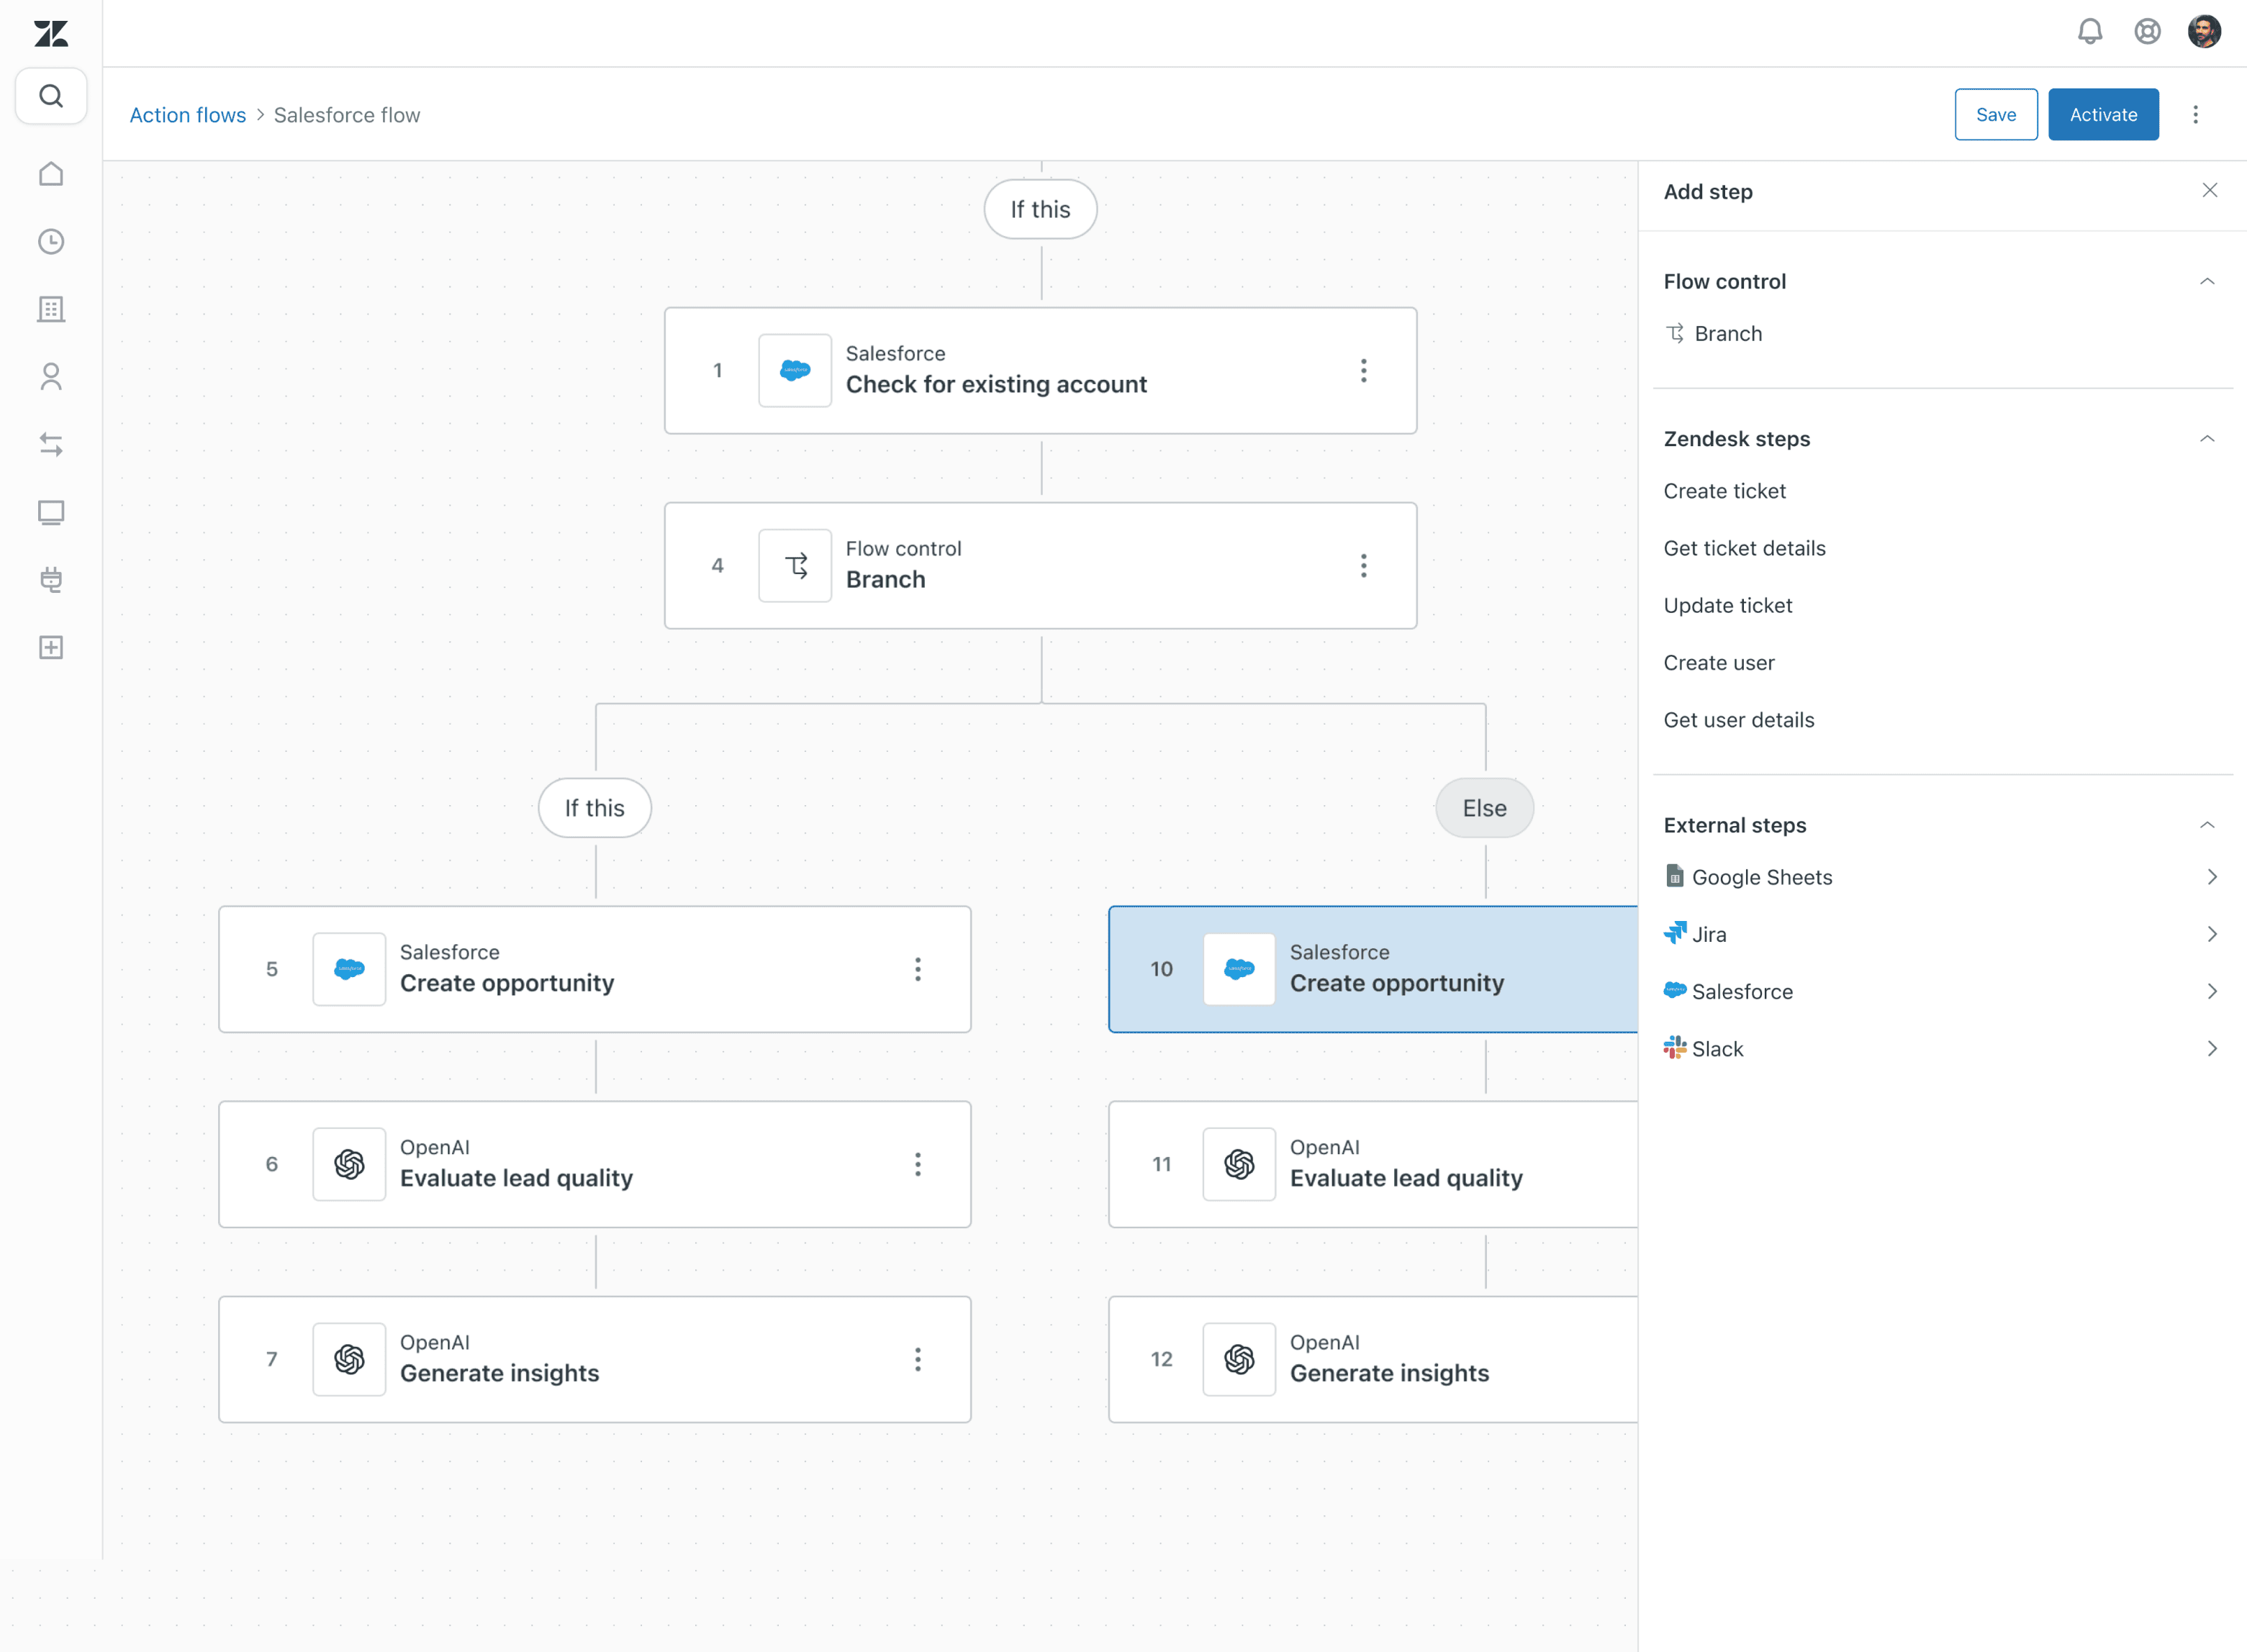Open the clock history icon in sidebar
This screenshot has width=2247, height=1652.
coord(51,242)
